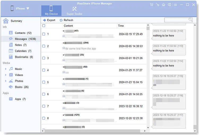This screenshot has height=135, width=199.
Task: Expand the Photos tree node
Action: [6, 81]
